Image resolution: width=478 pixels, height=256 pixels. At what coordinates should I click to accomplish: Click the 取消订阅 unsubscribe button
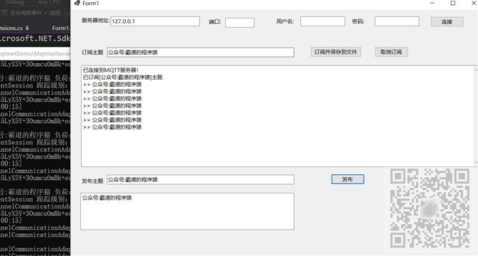pos(391,52)
